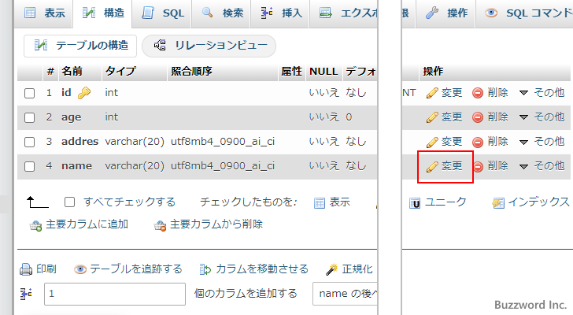
Task: Click the pencil 変更 icon for age row
Action: click(x=432, y=117)
